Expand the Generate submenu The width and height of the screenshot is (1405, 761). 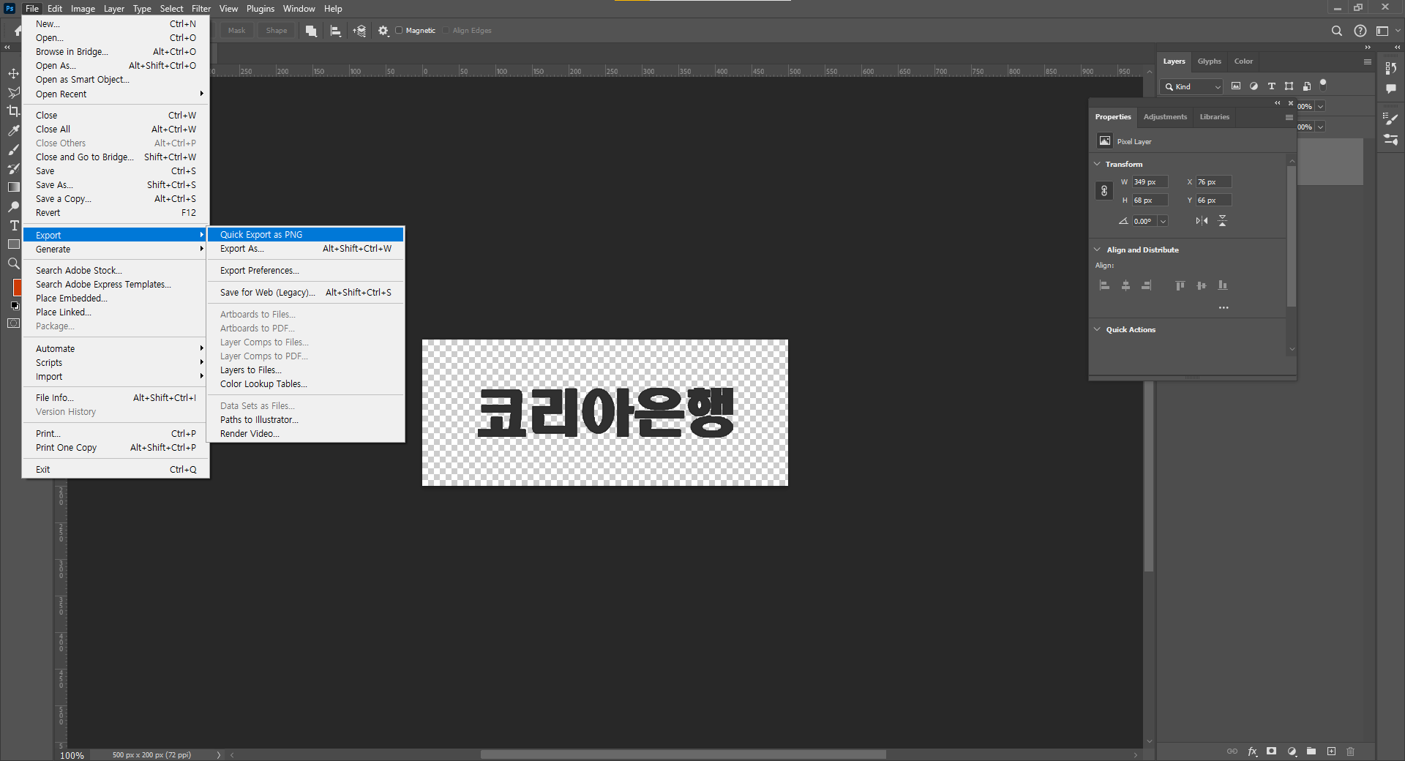click(116, 250)
